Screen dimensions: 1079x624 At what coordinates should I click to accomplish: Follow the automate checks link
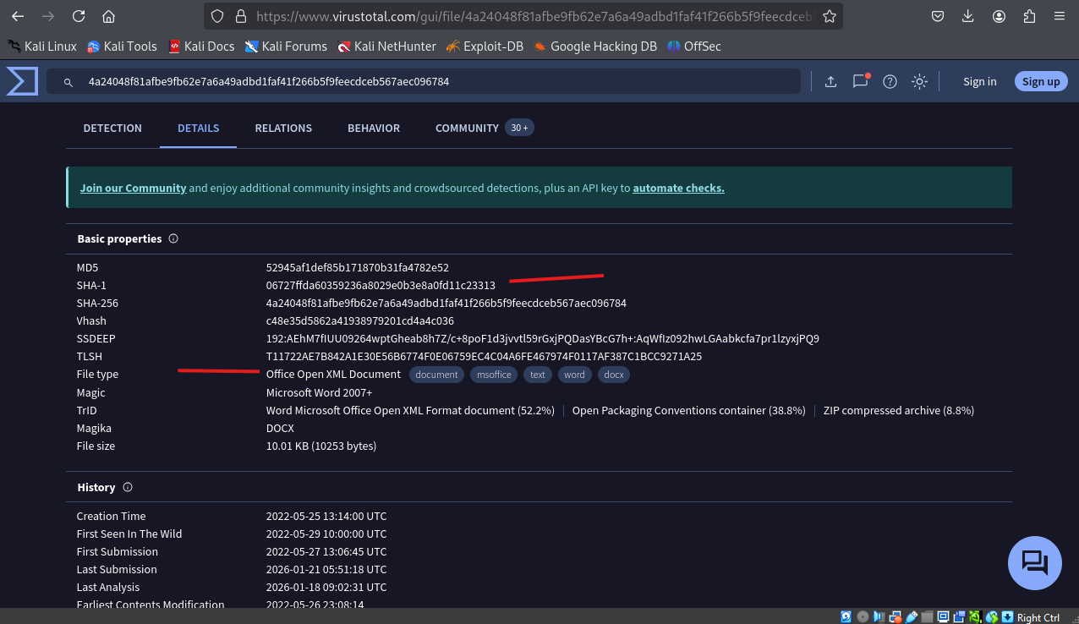click(x=678, y=188)
